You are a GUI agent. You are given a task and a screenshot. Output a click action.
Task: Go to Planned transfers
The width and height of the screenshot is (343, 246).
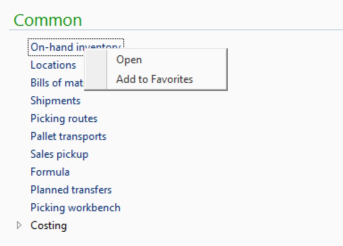click(71, 190)
